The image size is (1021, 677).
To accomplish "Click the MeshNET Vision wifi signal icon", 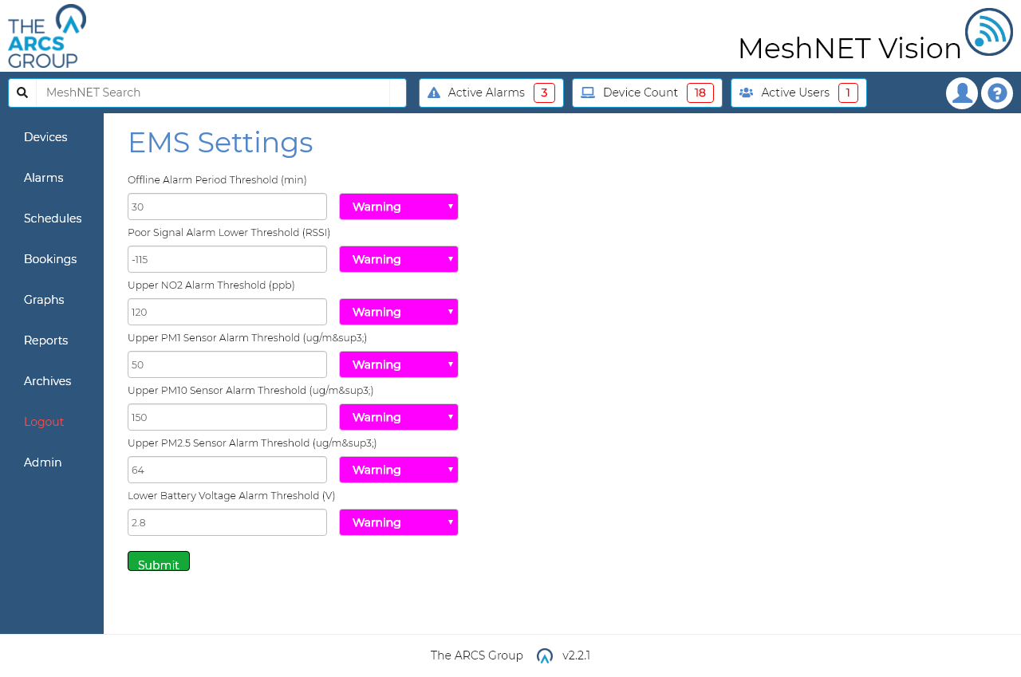I will [x=989, y=33].
